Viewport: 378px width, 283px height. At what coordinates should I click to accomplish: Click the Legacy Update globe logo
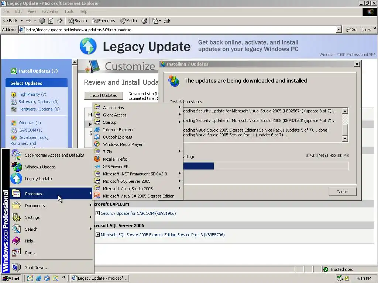coord(88,46)
